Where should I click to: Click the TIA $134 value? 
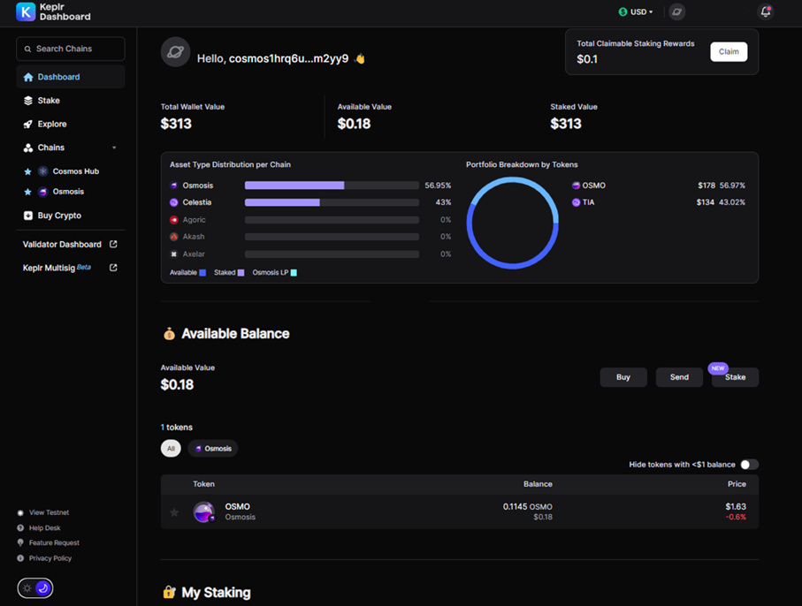tap(705, 202)
